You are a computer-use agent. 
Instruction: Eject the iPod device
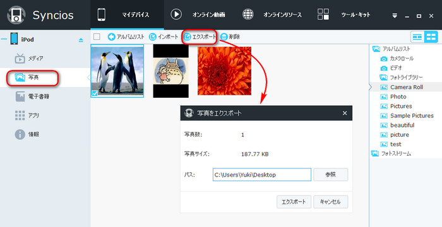pos(81,40)
